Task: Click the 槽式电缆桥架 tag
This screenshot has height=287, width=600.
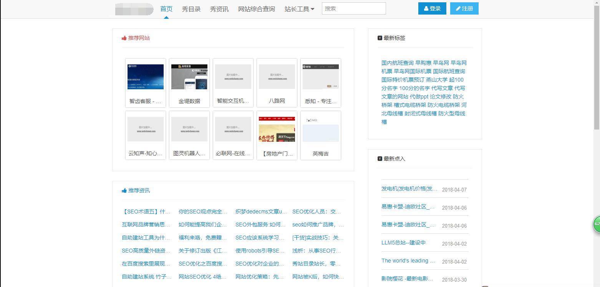Action: click(410, 105)
